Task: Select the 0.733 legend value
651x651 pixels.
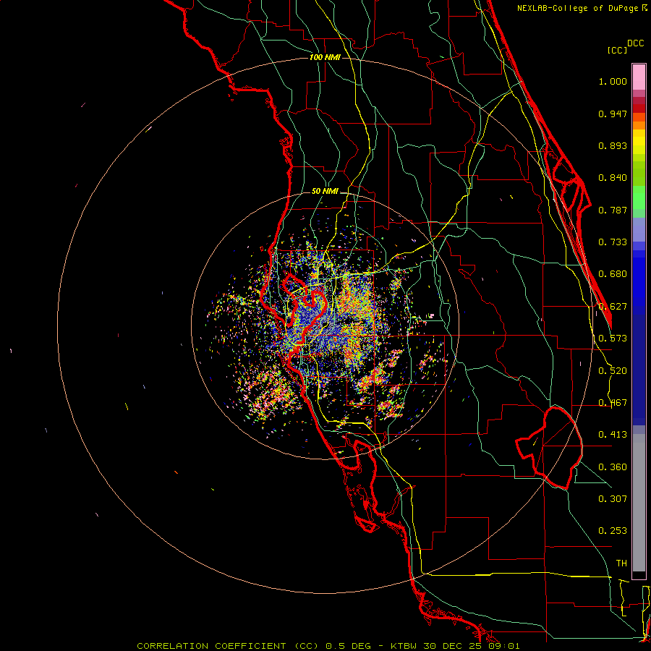Action: click(613, 242)
